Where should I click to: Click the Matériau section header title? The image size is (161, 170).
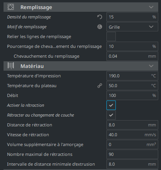tap(32, 66)
